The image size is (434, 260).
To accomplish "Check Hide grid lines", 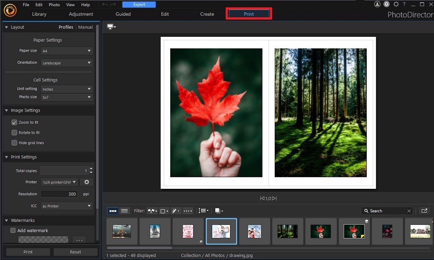I will 14,142.
